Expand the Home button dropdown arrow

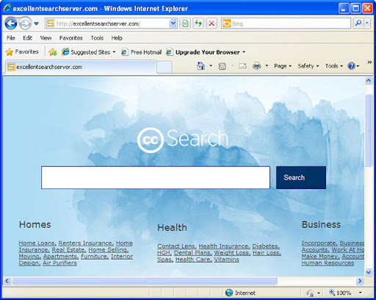pyautogui.click(x=211, y=66)
